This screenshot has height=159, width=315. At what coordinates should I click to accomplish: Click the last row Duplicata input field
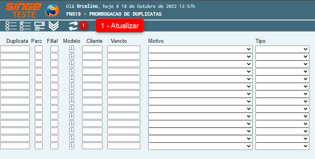click(x=15, y=146)
